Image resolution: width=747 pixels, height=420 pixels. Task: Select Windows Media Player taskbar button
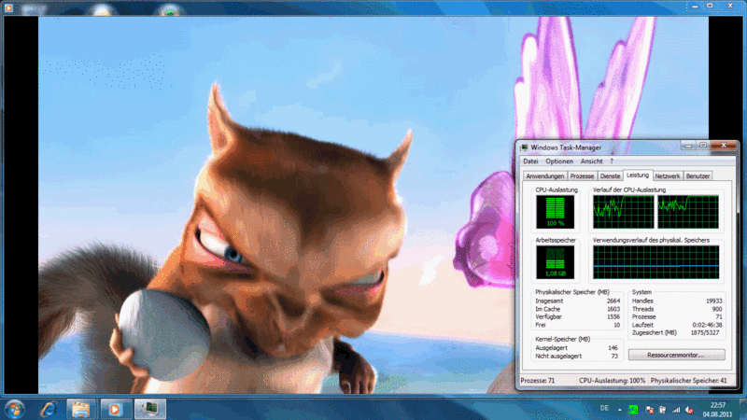click(x=115, y=409)
